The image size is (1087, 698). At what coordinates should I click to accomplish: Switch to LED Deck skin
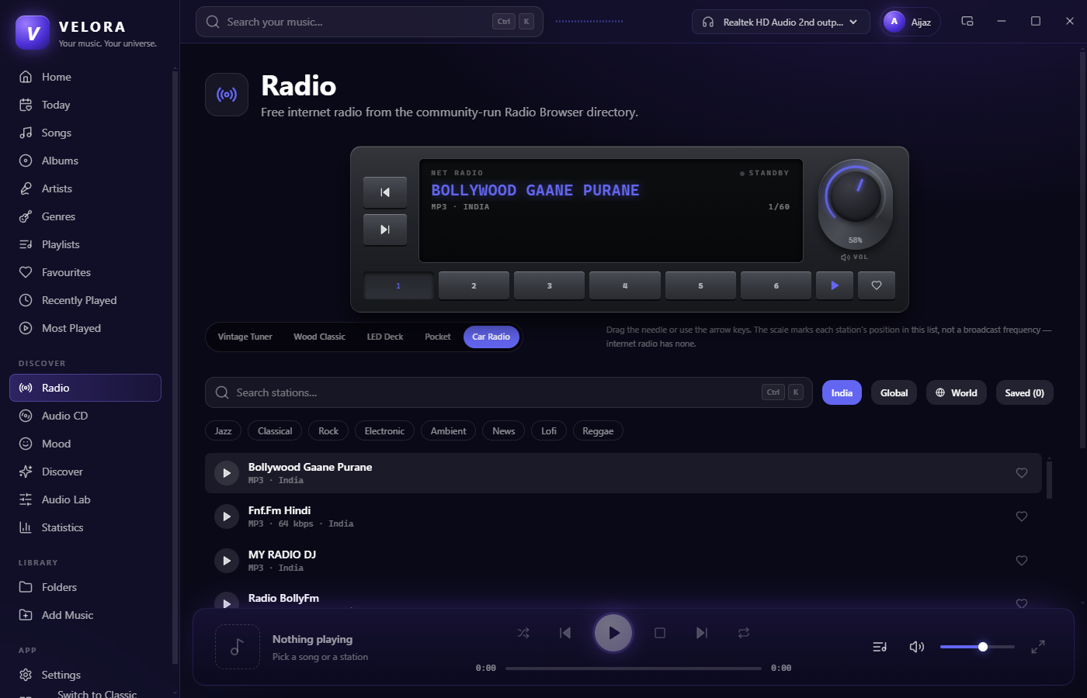pos(385,337)
